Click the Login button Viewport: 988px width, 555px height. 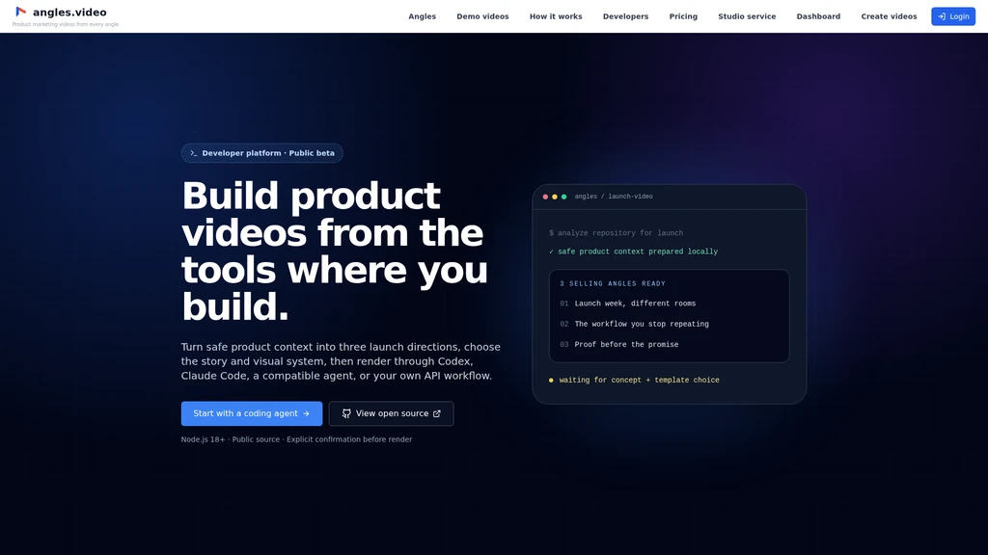[952, 16]
